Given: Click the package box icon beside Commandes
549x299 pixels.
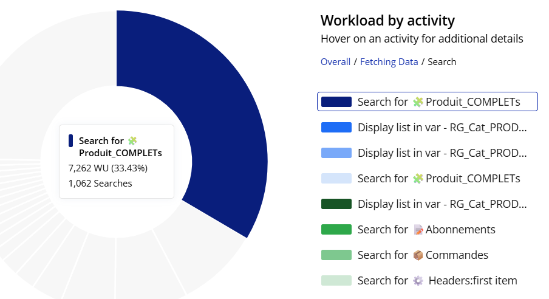Looking at the screenshot, I should click(418, 255).
